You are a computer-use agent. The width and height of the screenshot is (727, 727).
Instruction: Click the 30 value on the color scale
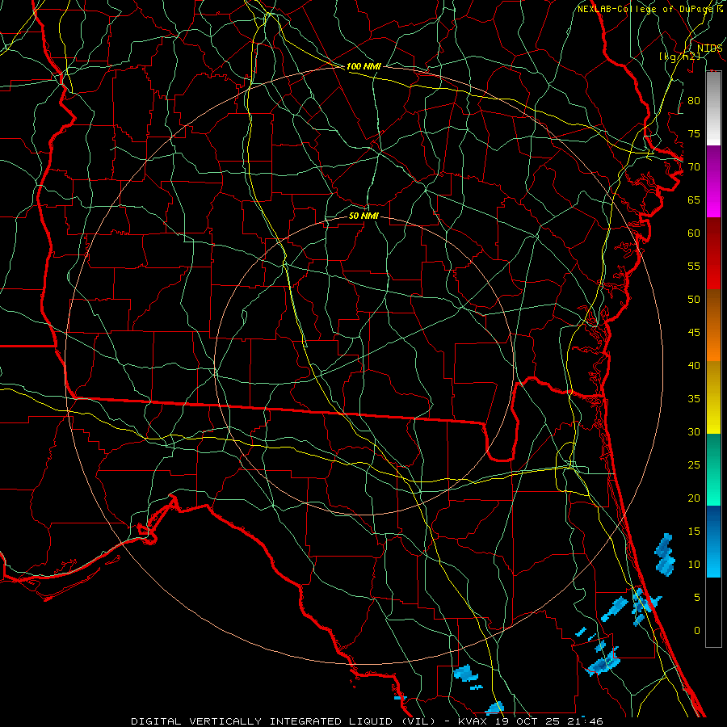click(694, 431)
